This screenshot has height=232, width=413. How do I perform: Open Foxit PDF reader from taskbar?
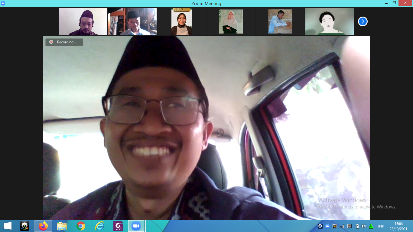pos(118,226)
